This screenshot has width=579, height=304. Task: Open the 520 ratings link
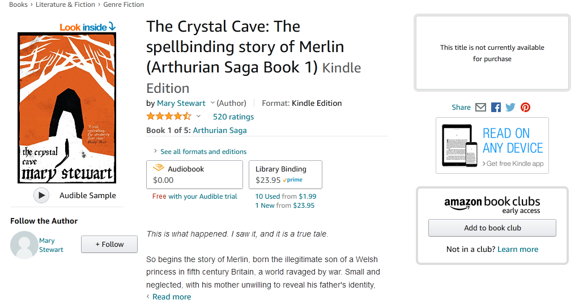233,117
